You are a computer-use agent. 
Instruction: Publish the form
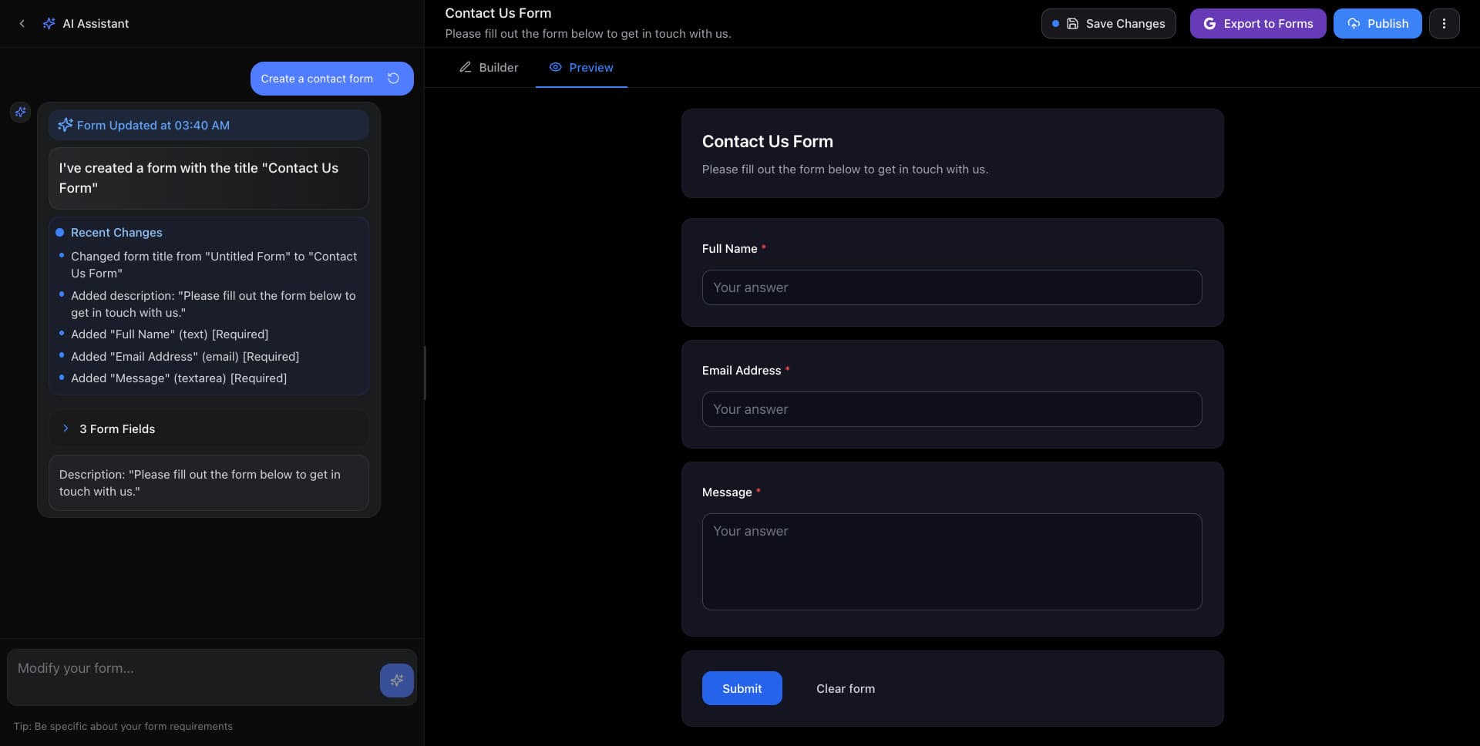tap(1377, 24)
